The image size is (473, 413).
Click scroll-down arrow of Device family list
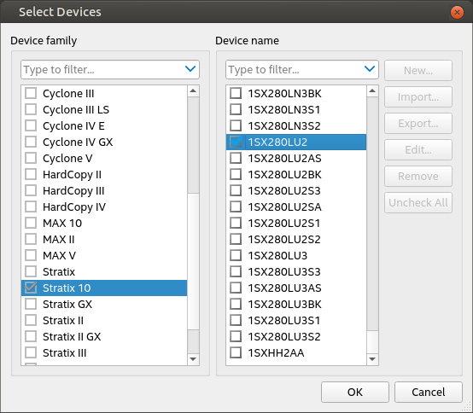[193, 359]
